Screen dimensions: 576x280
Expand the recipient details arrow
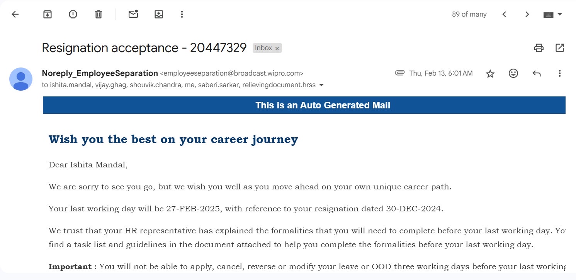pos(321,85)
